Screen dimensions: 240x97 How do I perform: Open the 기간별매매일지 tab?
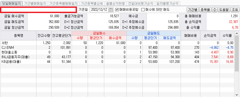pyautogui.click(x=35, y=3)
